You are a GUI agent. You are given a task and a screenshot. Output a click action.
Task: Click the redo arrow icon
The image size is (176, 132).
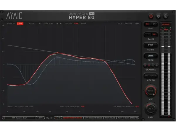point(51,118)
